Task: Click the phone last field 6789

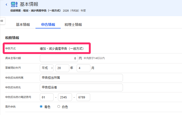Action: pos(83,97)
